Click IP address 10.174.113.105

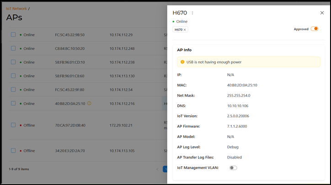(x=122, y=151)
